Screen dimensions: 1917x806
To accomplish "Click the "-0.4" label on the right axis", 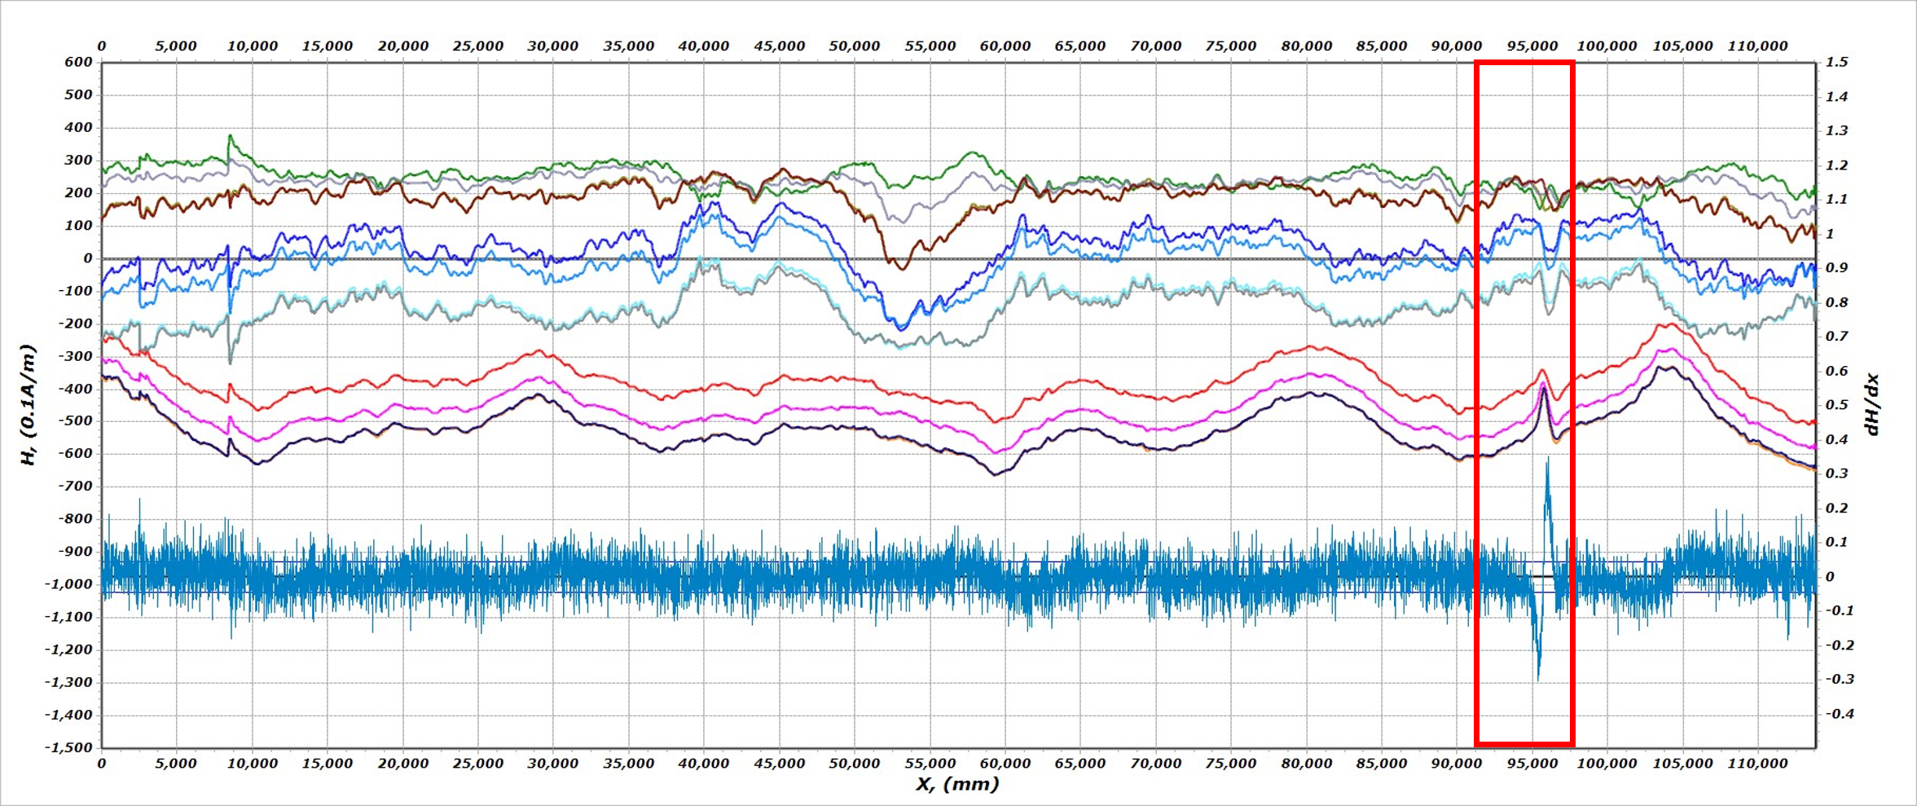I will click(1840, 714).
